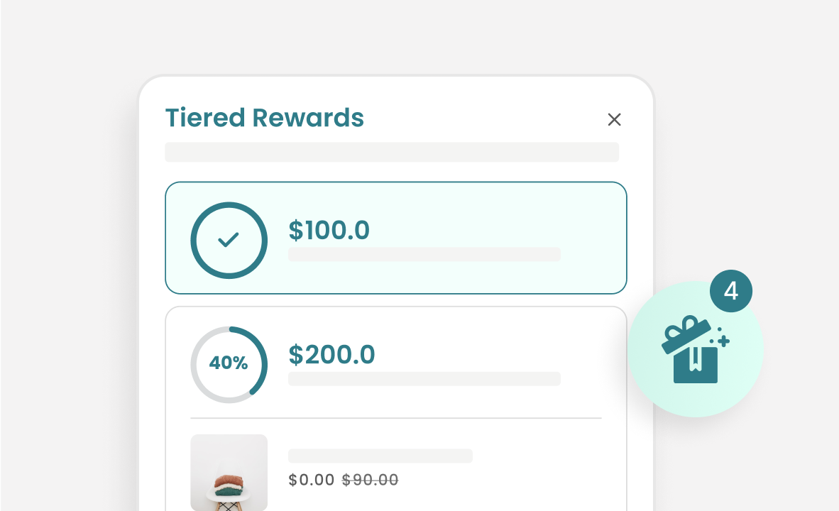Click the product title placeholder bar
The width and height of the screenshot is (839, 511).
pyautogui.click(x=380, y=456)
